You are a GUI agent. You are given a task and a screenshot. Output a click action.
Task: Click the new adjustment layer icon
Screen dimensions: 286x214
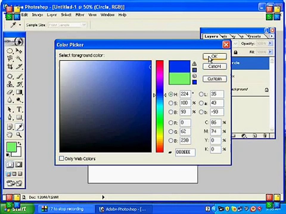(x=244, y=136)
